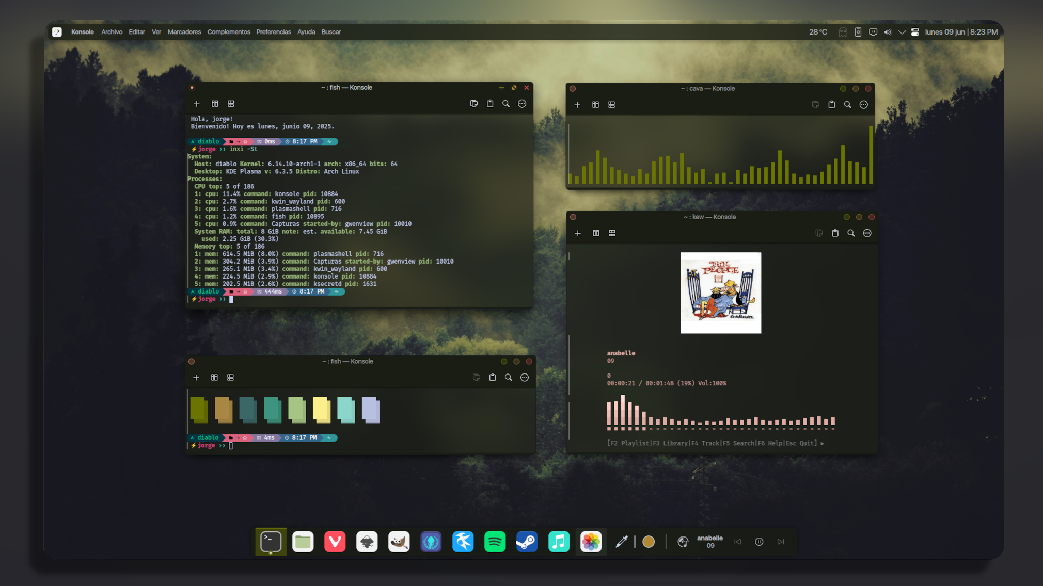This screenshot has width=1043, height=586.
Task: Launch Vivaldi from the dock
Action: (335, 542)
